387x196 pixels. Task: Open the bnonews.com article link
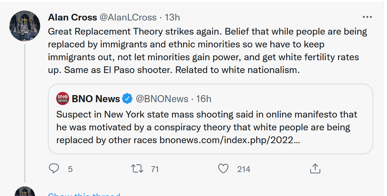230,140
